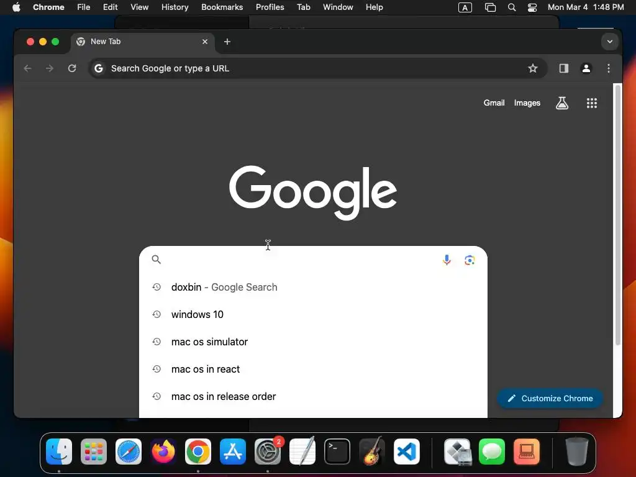Open the Edit menu
636x477 pixels.
(x=110, y=7)
